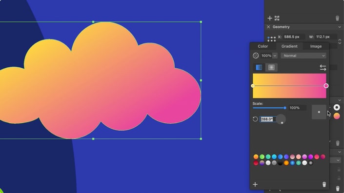The height and width of the screenshot is (193, 344).
Task: Click the angle field showing 288.0°
Action: [268, 119]
